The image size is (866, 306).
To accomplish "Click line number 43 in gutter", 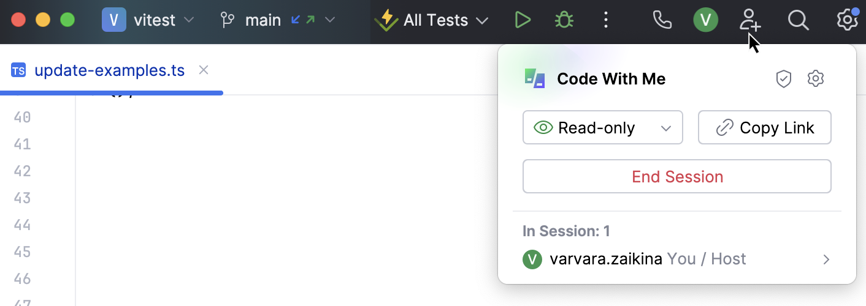I will (22, 198).
